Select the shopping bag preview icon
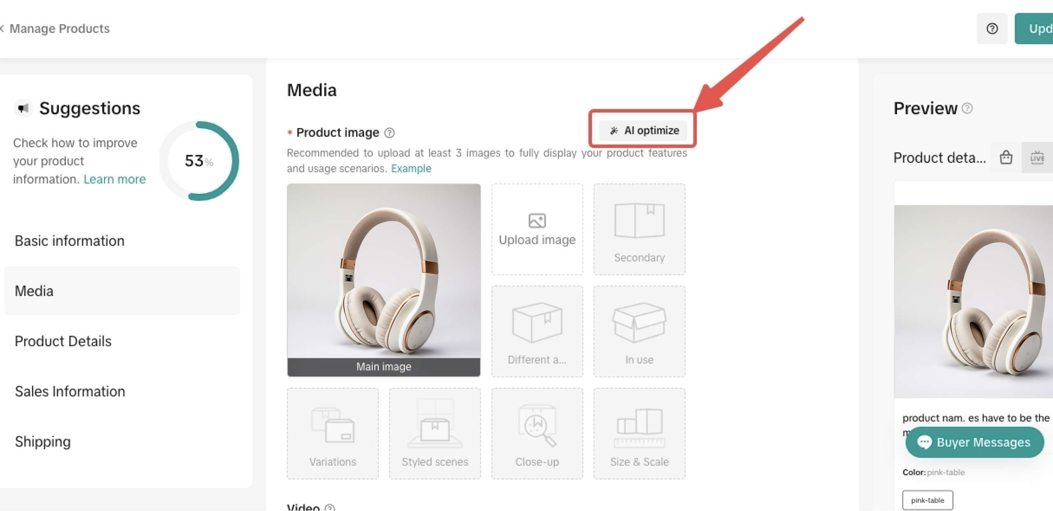The image size is (1053, 511). [x=1006, y=157]
